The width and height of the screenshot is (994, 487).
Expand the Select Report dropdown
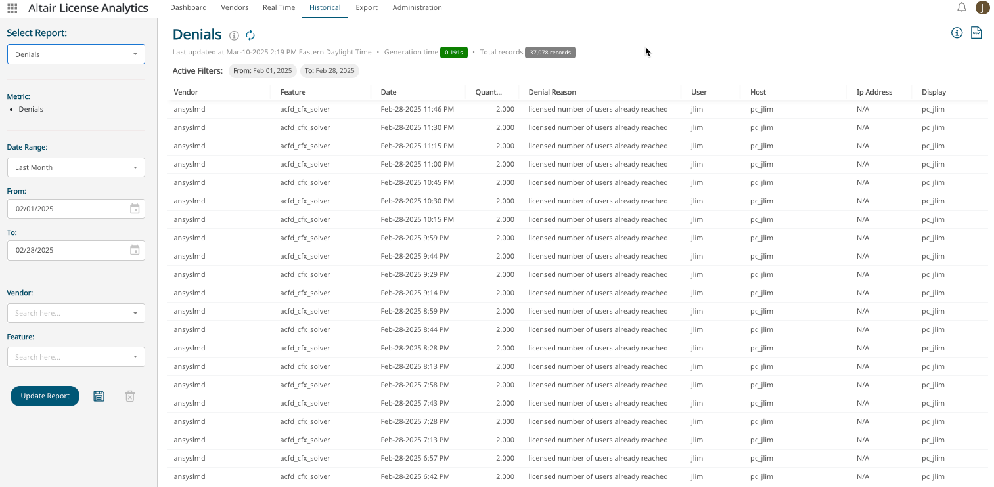tap(76, 54)
